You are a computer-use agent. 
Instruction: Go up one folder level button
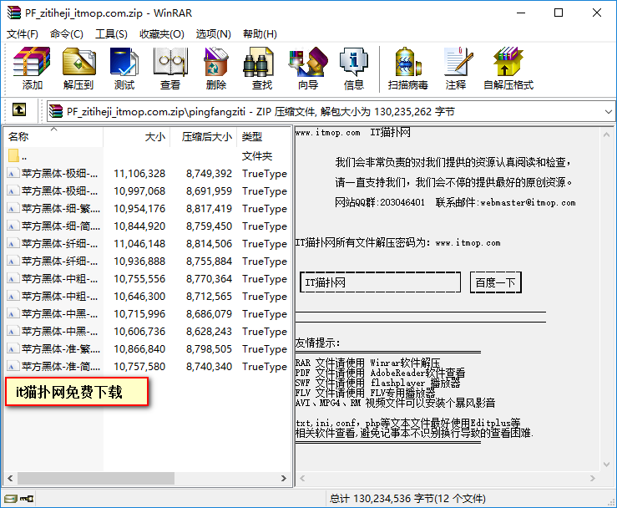pos(19,109)
